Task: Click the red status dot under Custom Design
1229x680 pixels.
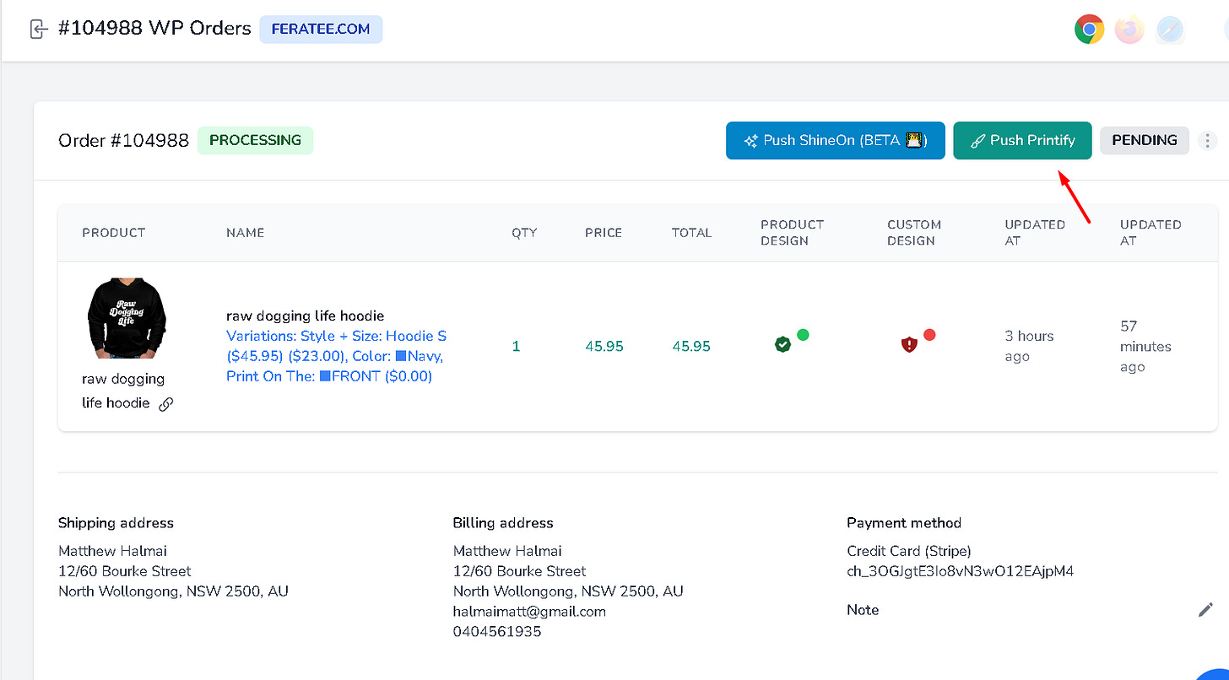Action: point(929,335)
